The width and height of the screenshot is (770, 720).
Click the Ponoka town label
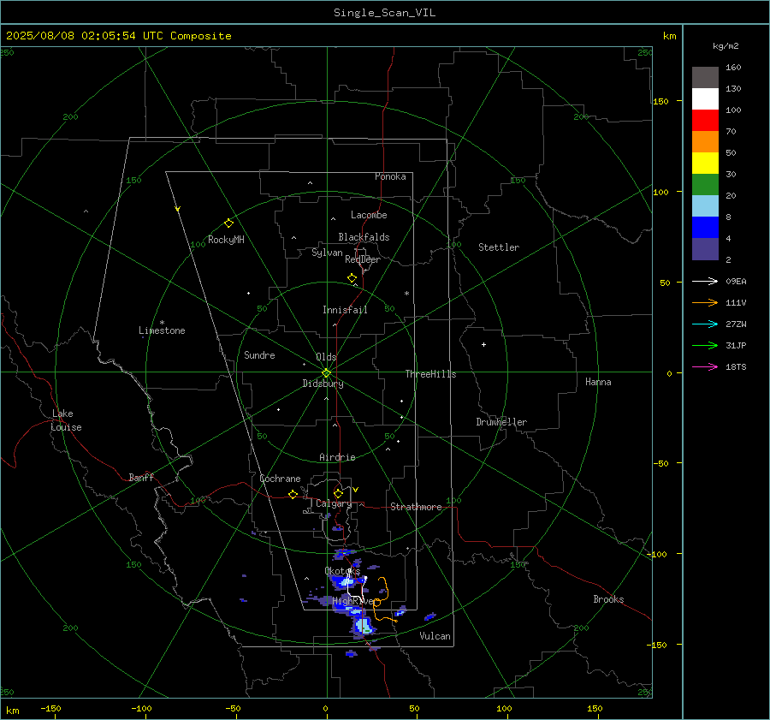(390, 176)
